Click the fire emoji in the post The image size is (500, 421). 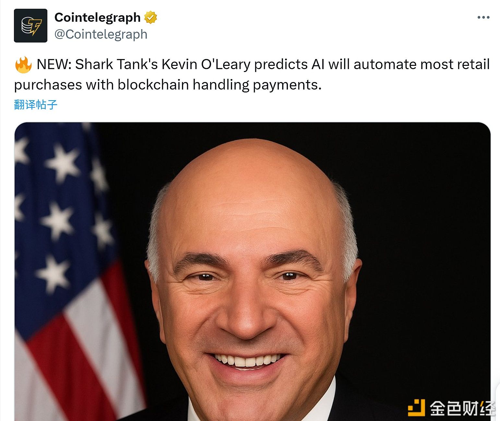point(23,65)
